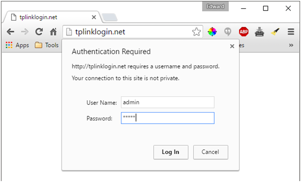The image size is (301, 182).
Task: Bookmark this page with the star icon
Action: point(196,32)
